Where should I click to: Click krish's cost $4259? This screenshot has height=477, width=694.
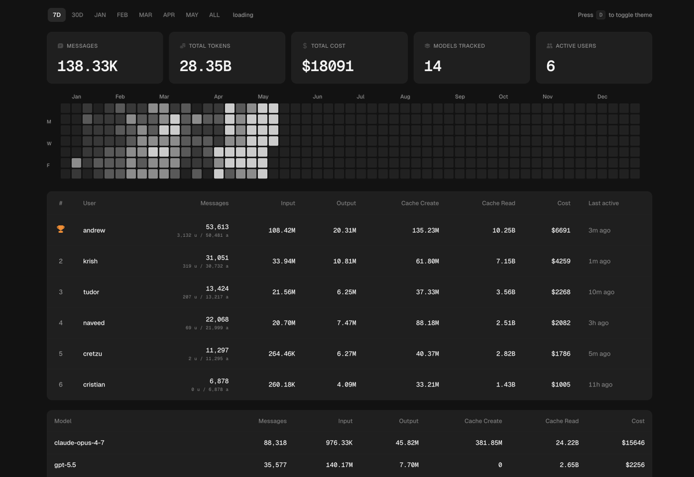pyautogui.click(x=561, y=261)
